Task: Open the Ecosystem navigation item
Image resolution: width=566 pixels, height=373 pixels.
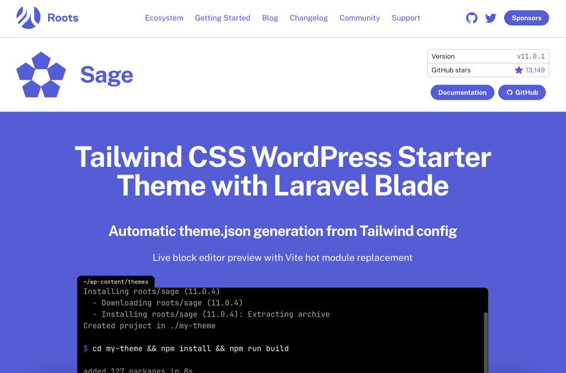Action: click(x=164, y=18)
